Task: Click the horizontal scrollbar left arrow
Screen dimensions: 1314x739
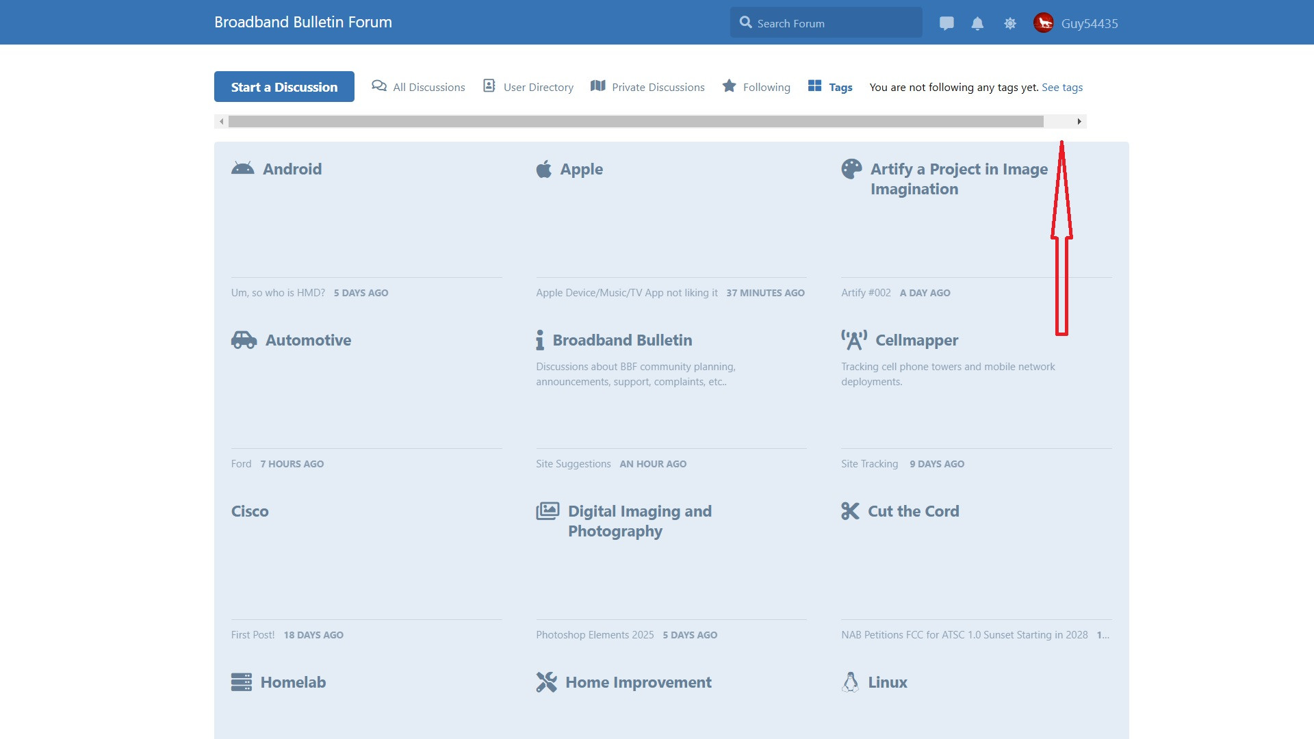Action: (x=221, y=122)
